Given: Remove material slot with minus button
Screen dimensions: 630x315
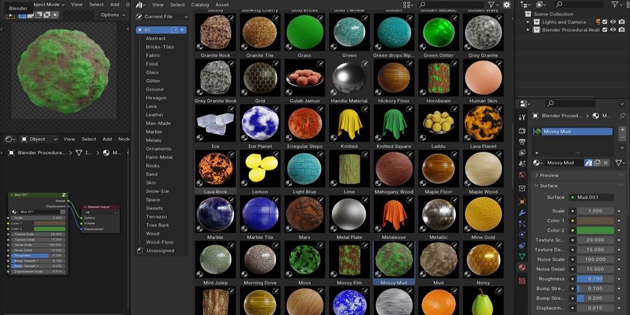Looking at the screenshot, I should pos(622,138).
